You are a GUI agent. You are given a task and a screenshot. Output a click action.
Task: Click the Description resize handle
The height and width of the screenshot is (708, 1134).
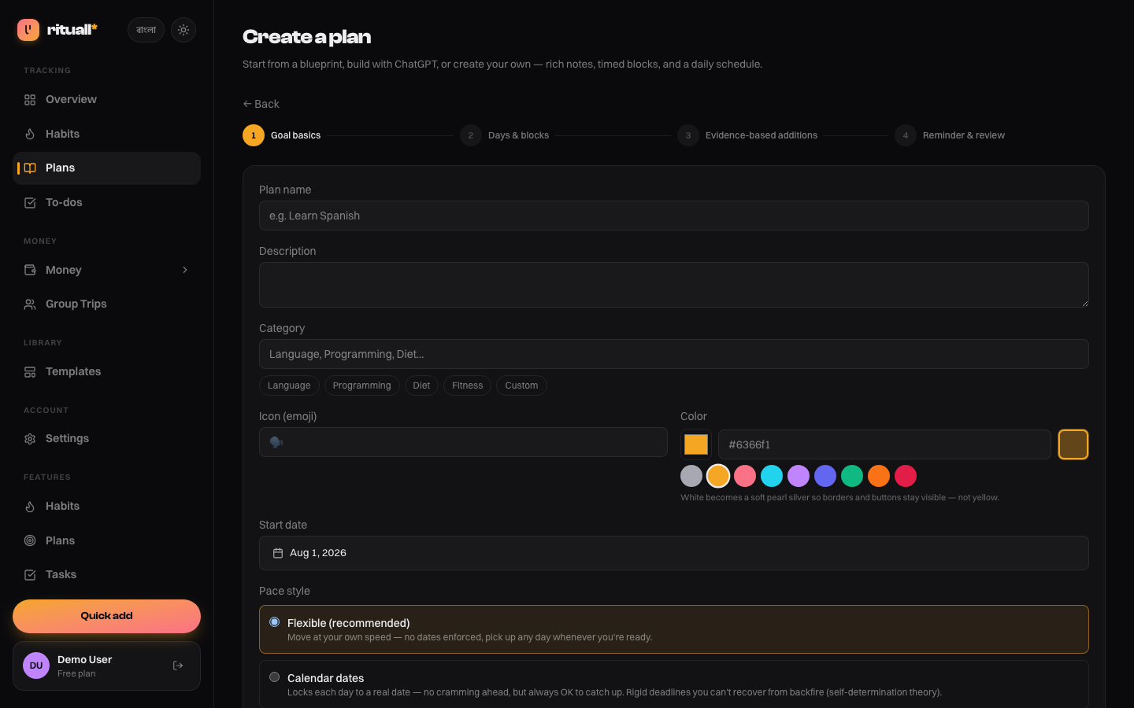[1084, 303]
